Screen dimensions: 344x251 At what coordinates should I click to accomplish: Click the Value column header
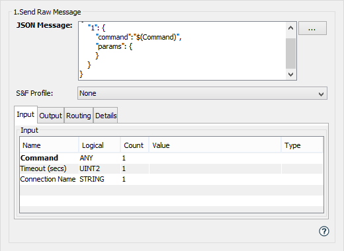215,145
